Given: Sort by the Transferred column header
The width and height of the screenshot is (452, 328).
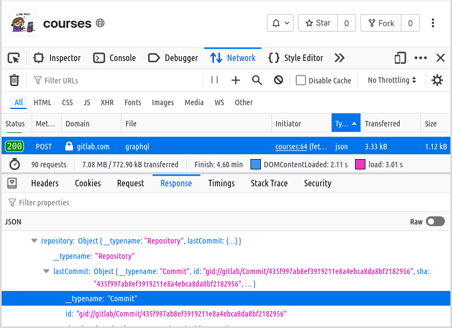Looking at the screenshot, I should coord(390,124).
